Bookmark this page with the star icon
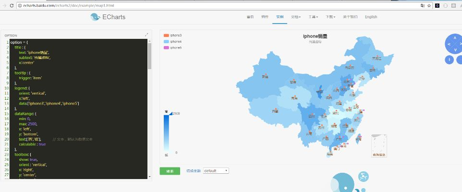 (x=429, y=5)
